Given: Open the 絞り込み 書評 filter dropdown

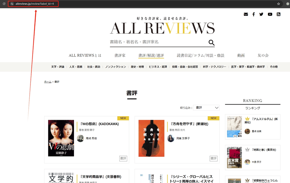Looking at the screenshot, I should point(206,108).
